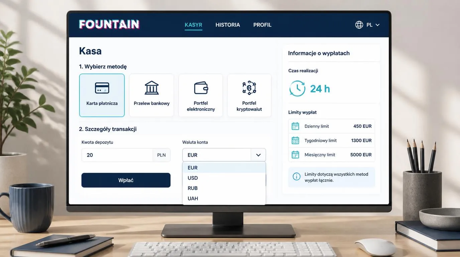Click the info icon in limits note
The width and height of the screenshot is (460, 257).
click(297, 176)
